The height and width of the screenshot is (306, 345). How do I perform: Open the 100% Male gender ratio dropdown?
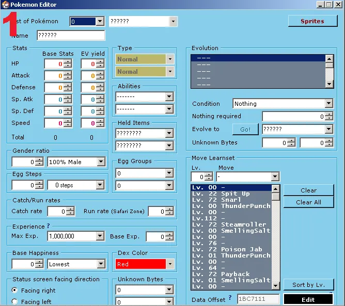[101, 162]
